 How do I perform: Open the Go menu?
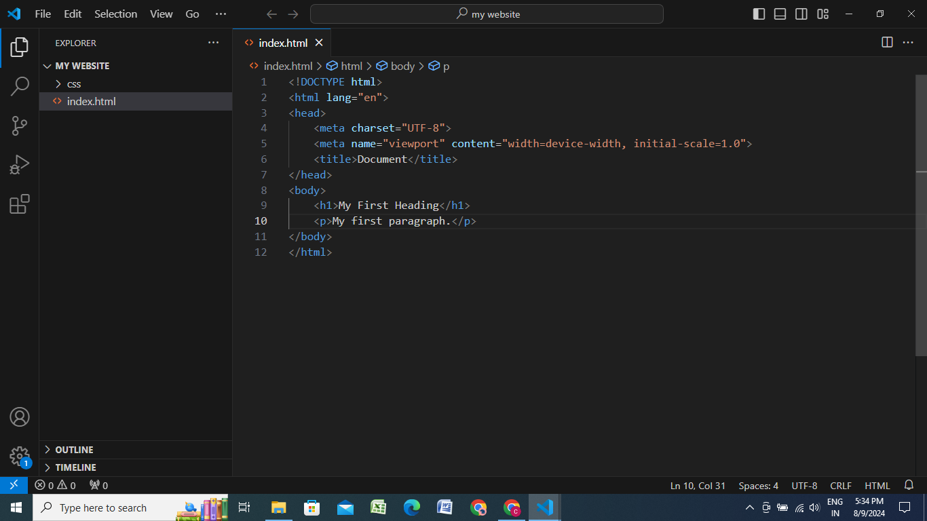coord(193,14)
